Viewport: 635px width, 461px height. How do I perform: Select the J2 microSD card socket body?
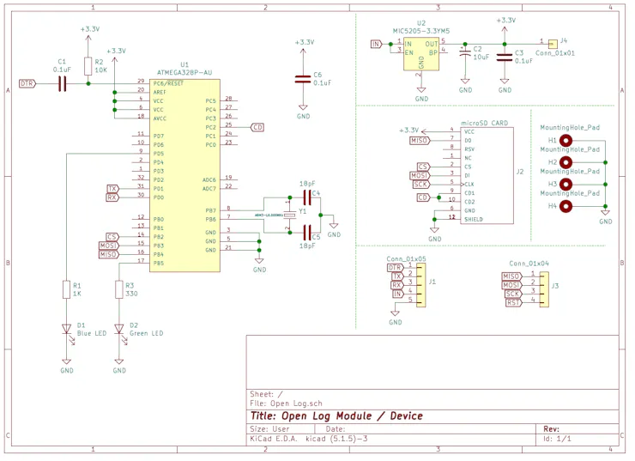pyautogui.click(x=487, y=175)
